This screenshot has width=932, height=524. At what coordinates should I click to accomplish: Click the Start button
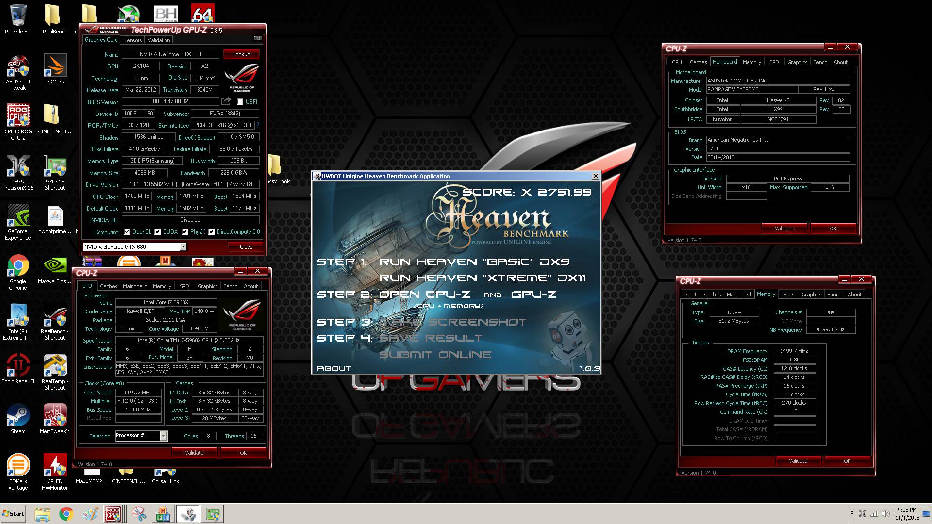pyautogui.click(x=13, y=514)
